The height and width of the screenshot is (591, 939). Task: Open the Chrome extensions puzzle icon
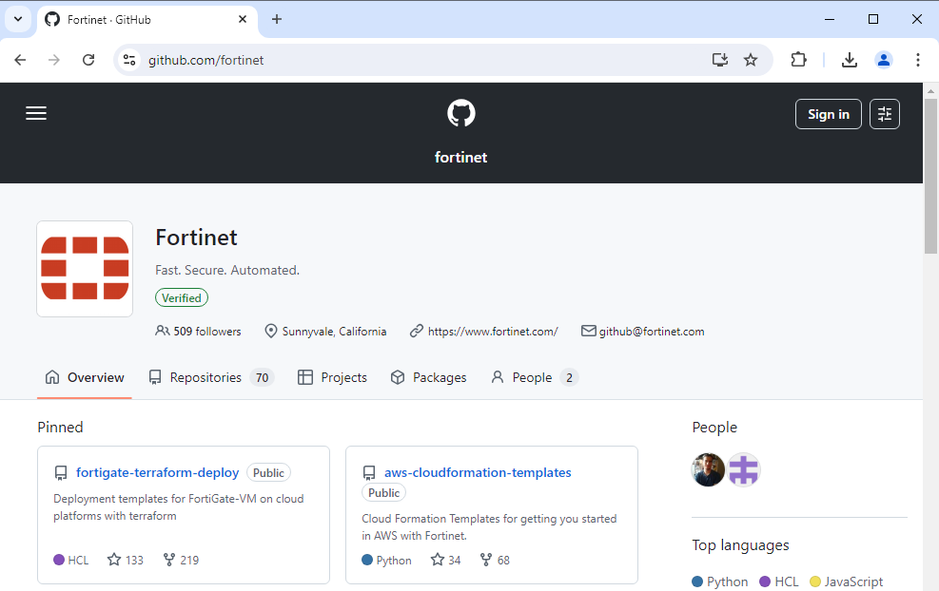coord(798,59)
